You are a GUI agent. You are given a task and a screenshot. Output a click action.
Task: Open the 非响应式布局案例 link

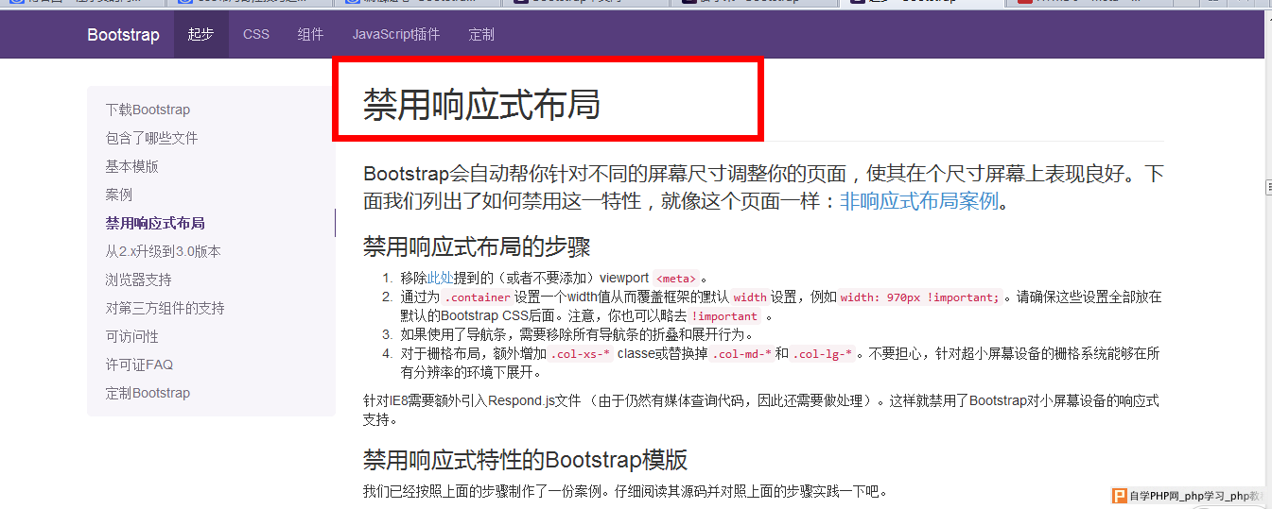[919, 201]
